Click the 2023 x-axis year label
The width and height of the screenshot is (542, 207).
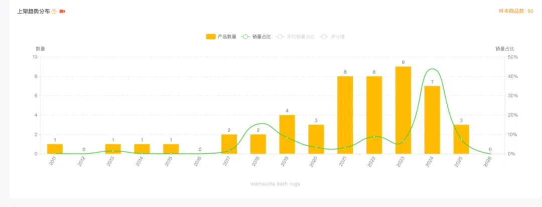pyautogui.click(x=401, y=161)
